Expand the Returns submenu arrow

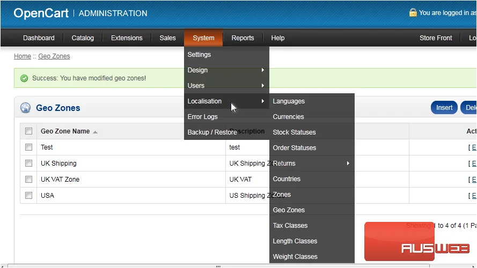click(x=348, y=163)
